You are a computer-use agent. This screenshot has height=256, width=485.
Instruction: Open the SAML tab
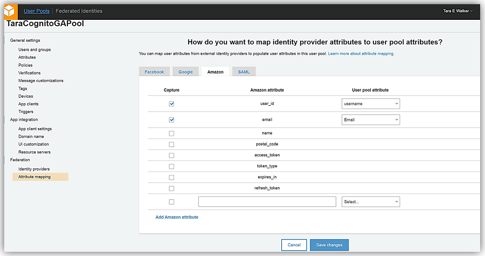point(243,72)
